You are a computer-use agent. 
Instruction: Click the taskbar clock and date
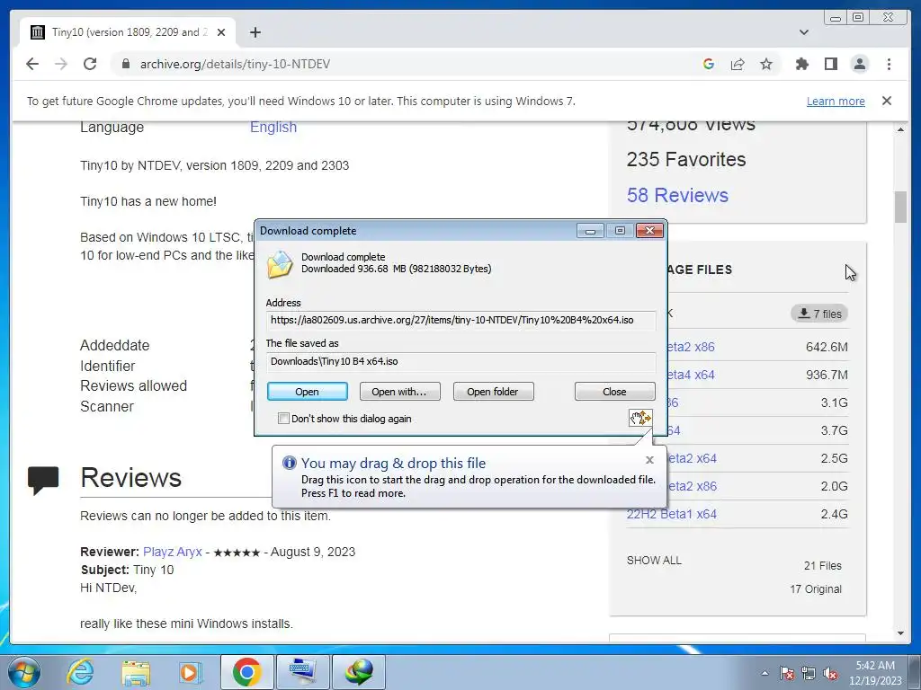875,673
